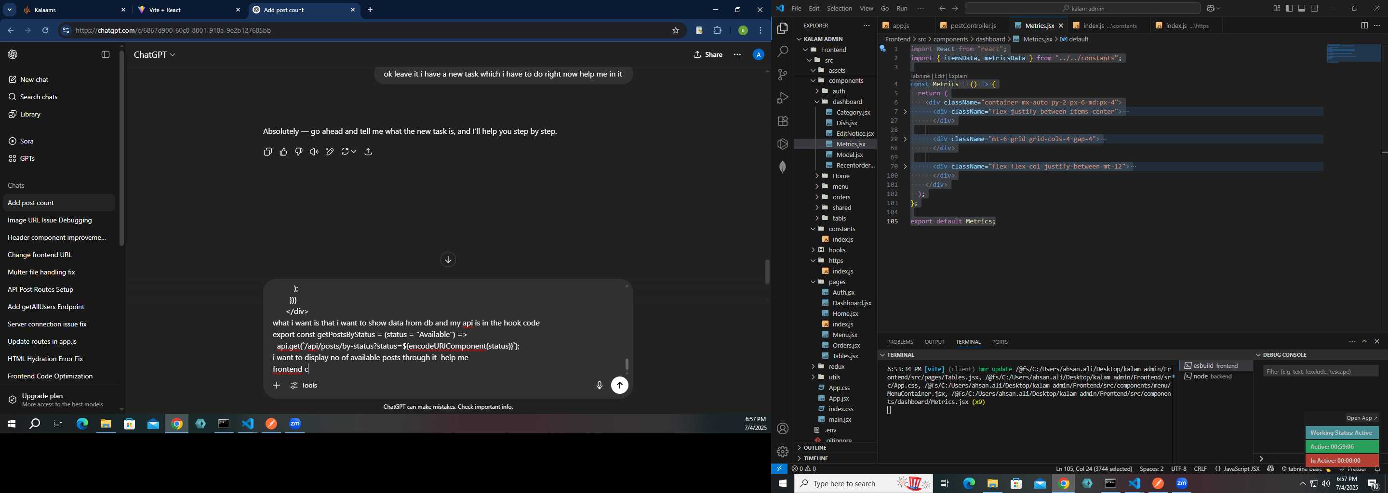Click plus attach icon in composer
The width and height of the screenshot is (1388, 493).
click(277, 385)
